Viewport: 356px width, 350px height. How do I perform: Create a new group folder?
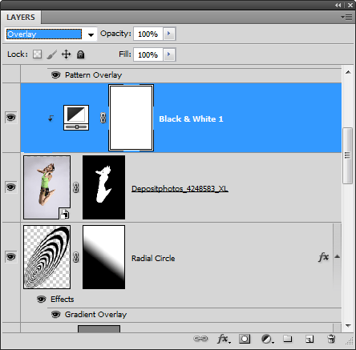coord(288,339)
